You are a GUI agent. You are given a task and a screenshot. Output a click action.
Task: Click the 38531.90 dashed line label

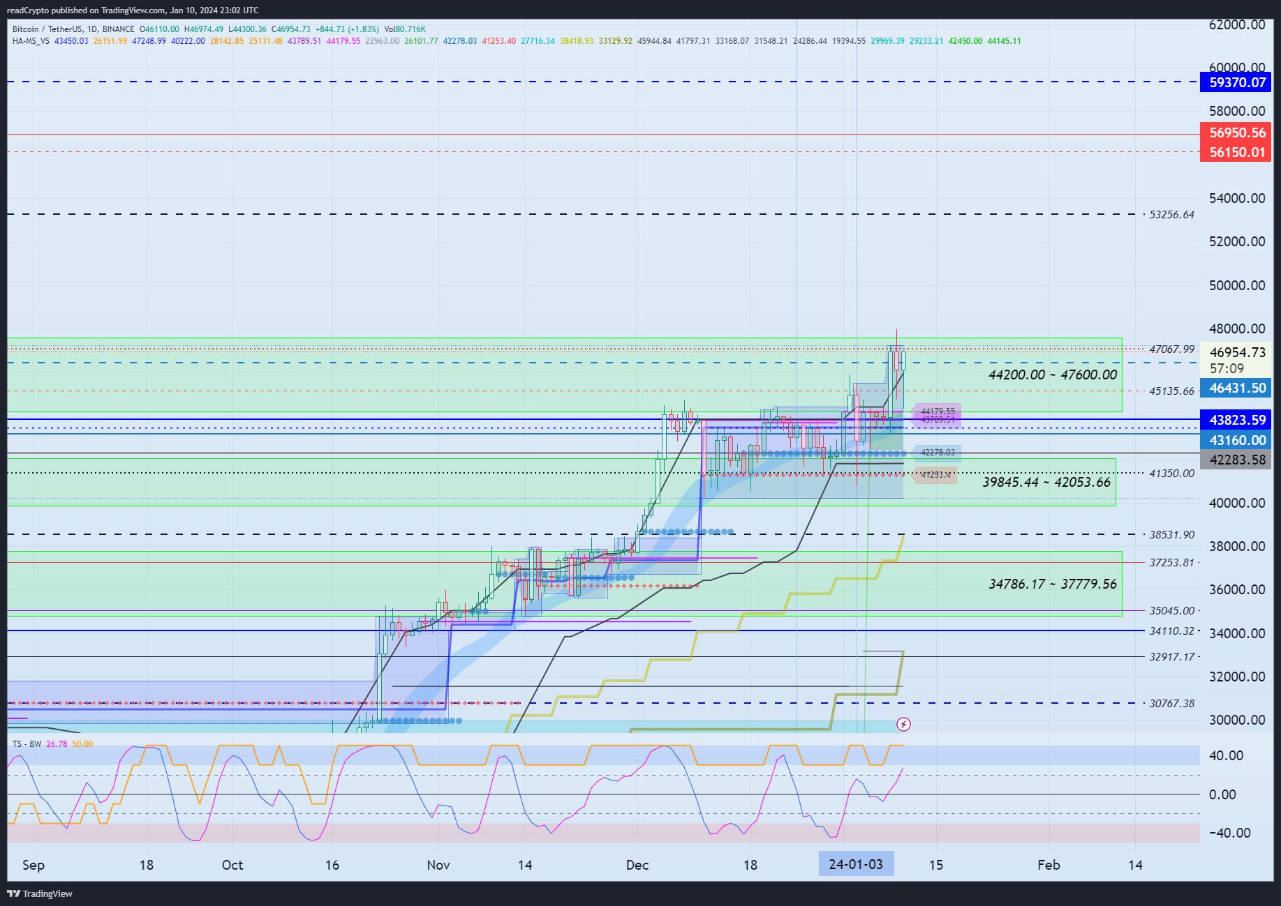click(x=1171, y=535)
